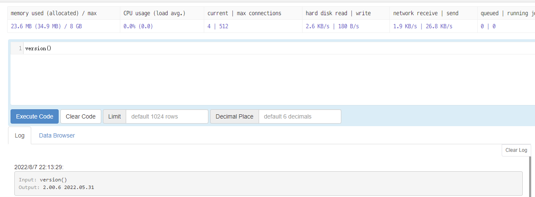Click the network receive/send value

coord(423,26)
